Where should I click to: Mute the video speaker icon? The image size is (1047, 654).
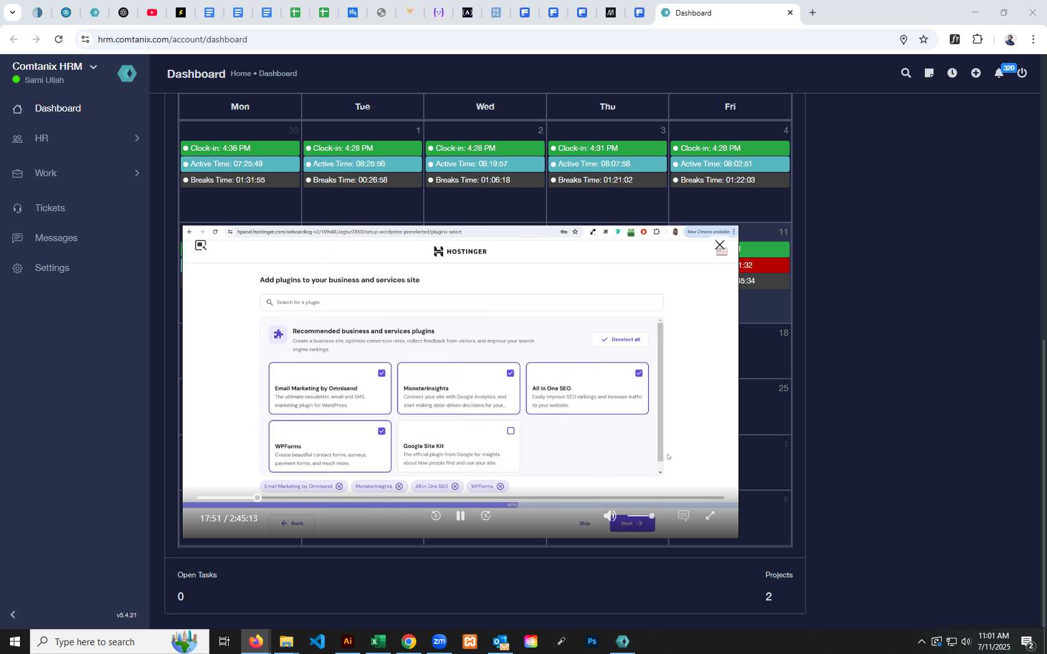click(x=610, y=516)
